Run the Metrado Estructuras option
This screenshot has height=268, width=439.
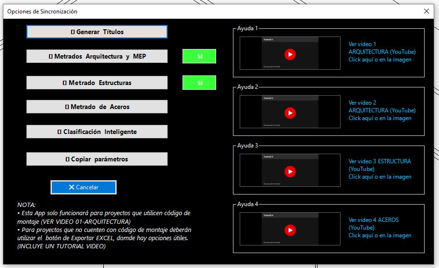point(97,83)
